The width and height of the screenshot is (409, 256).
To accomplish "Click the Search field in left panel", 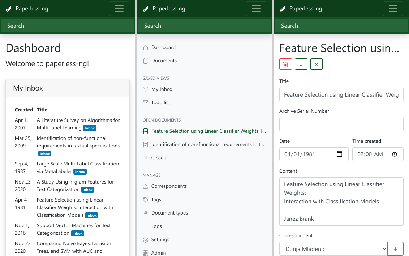I will tap(68, 26).
